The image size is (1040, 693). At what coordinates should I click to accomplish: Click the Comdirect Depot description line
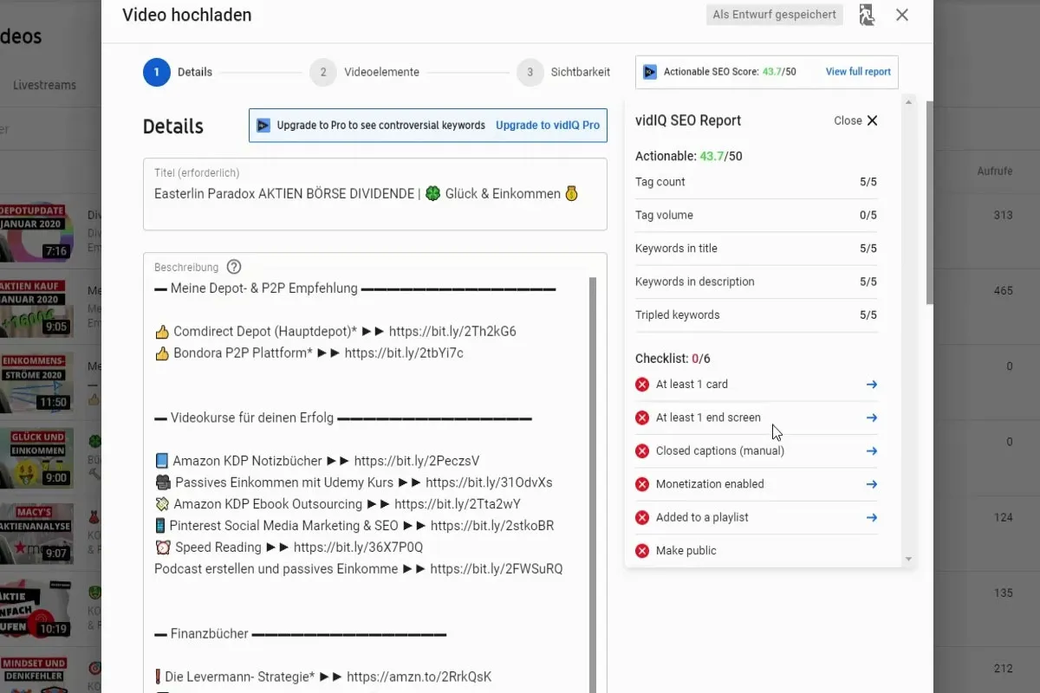335,331
